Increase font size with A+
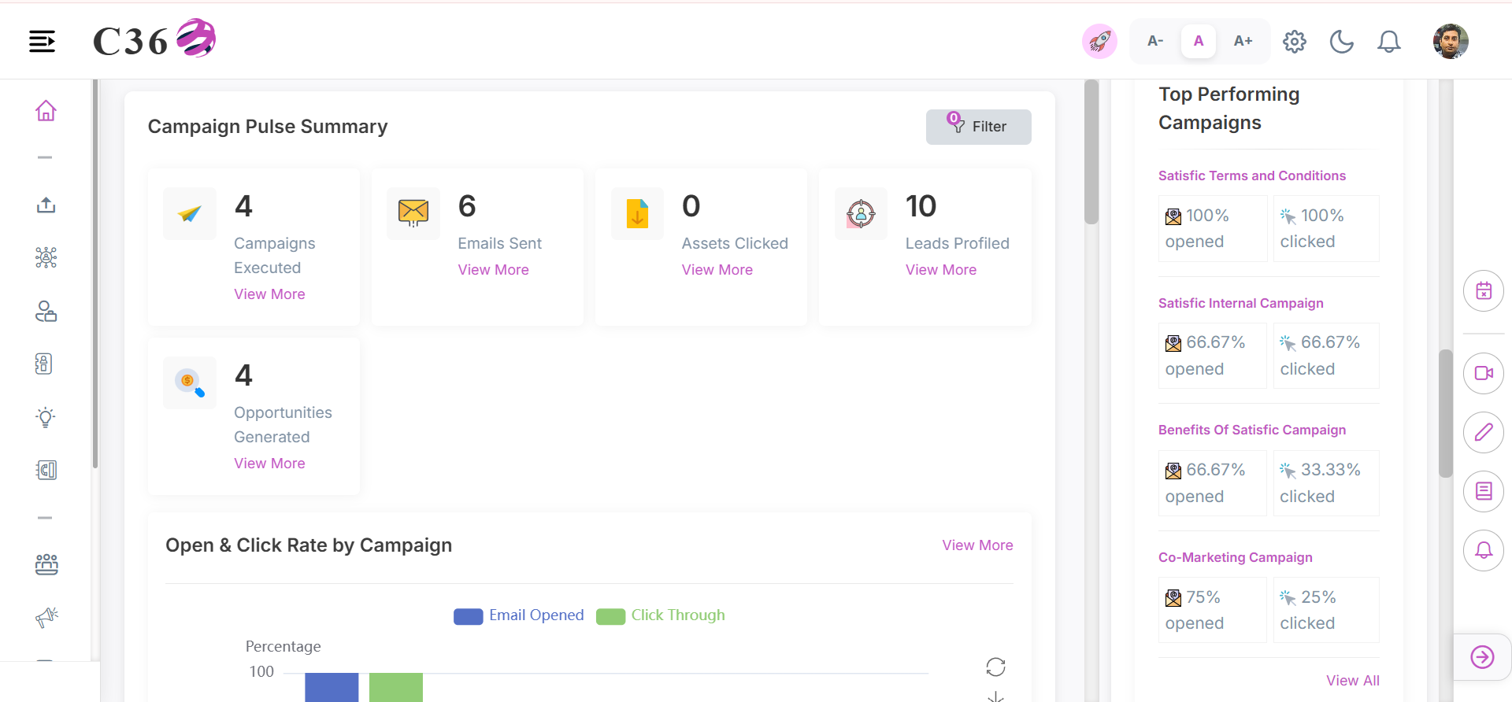The image size is (1512, 702). 1243,41
